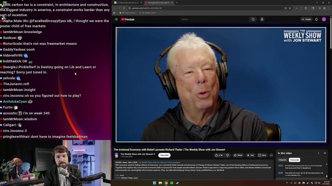Open Spotify from taskbar
This screenshot has height=186, width=332.
click(x=172, y=183)
